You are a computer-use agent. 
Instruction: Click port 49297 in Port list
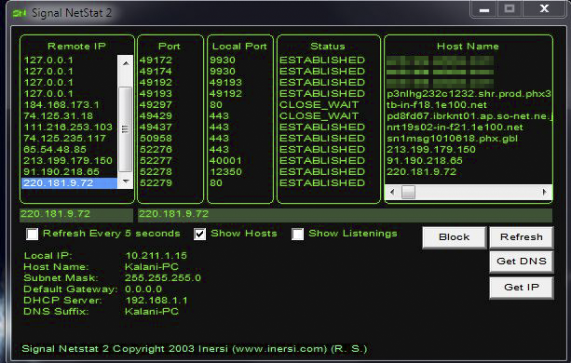pos(156,105)
